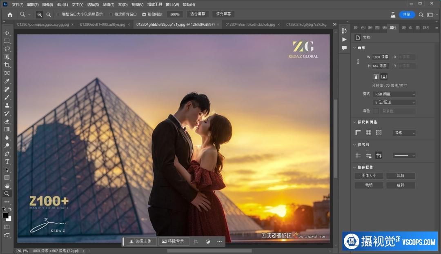The image size is (441, 254).
Task: Select the History Brush tool
Action: point(7,114)
